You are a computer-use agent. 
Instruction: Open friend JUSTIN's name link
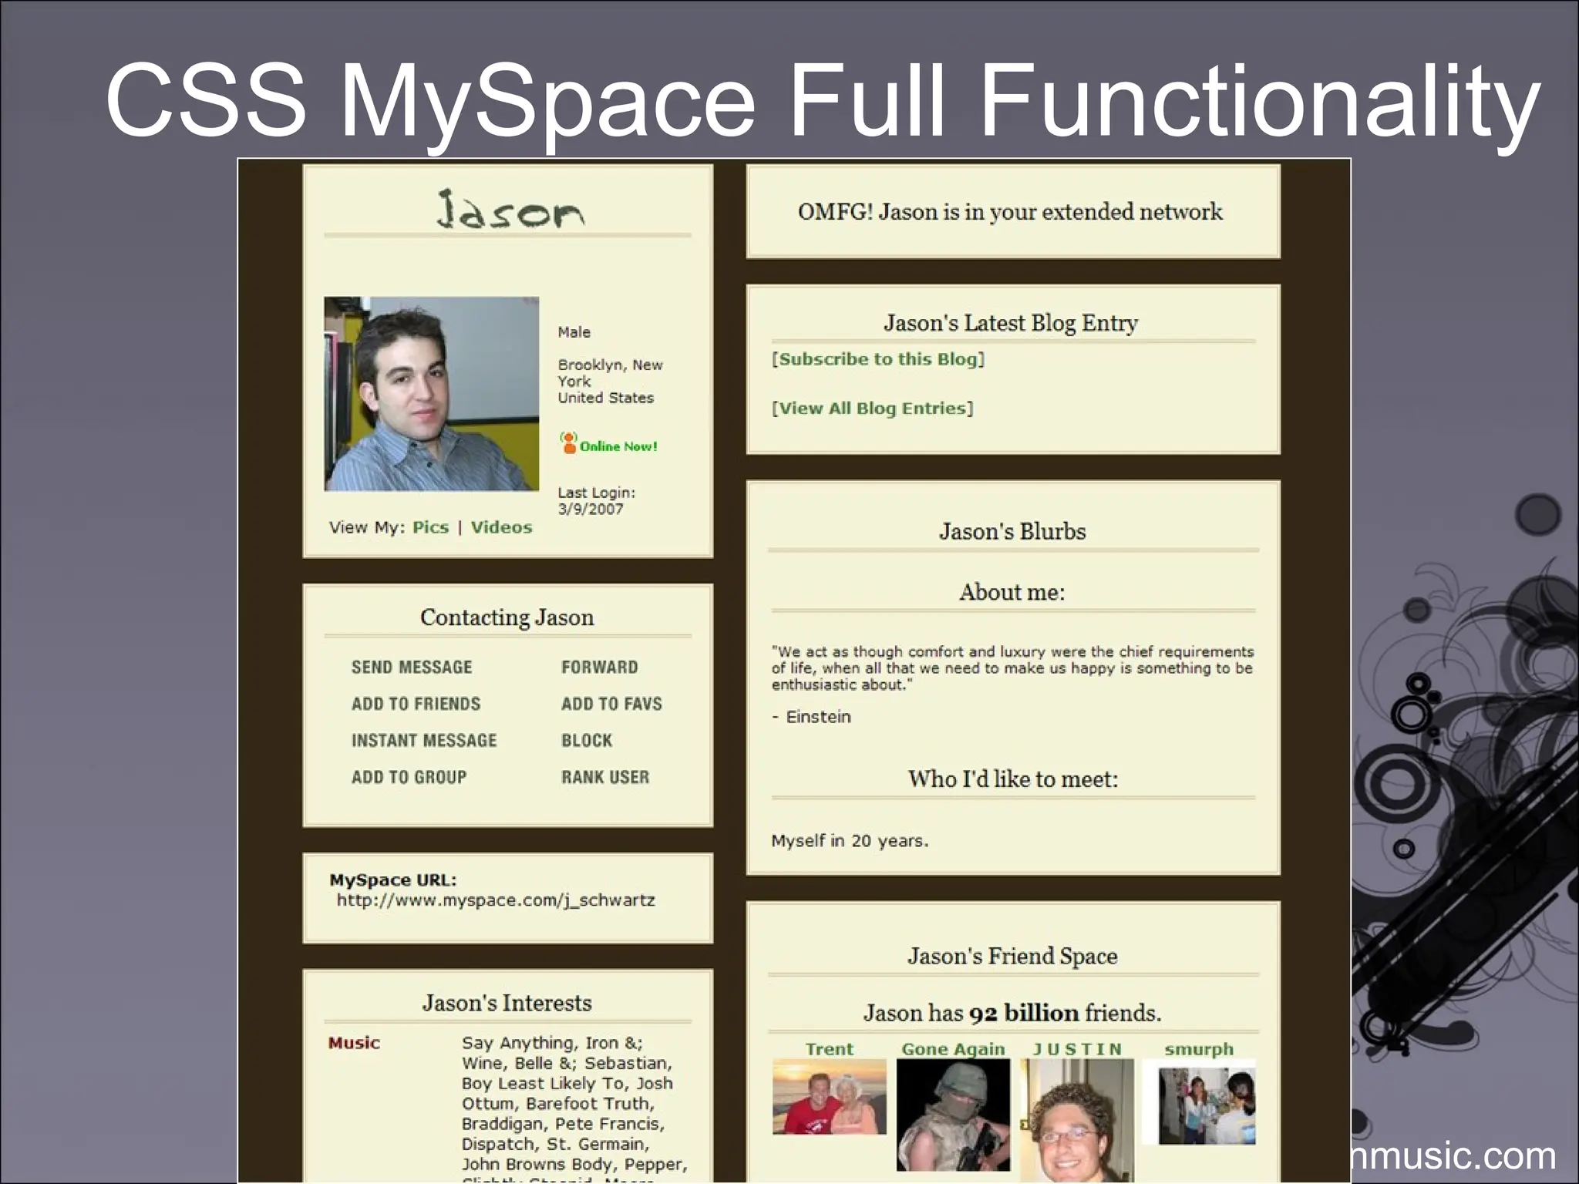coord(1077,1049)
